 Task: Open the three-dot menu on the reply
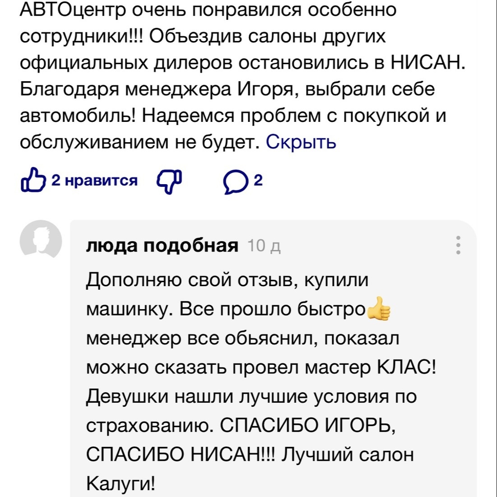tap(458, 245)
